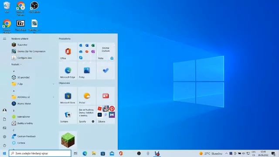Open the small Skype tile

(x=81, y=58)
